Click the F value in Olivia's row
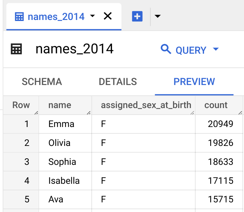 click(103, 143)
